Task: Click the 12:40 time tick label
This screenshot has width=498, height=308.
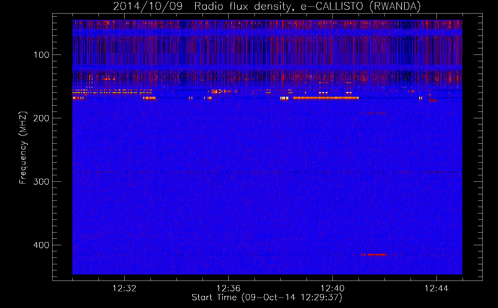Action: 332,289
